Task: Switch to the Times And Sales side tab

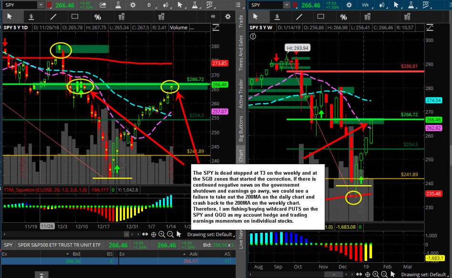Action: coord(241,53)
